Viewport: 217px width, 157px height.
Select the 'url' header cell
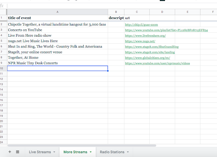(x=137, y=18)
